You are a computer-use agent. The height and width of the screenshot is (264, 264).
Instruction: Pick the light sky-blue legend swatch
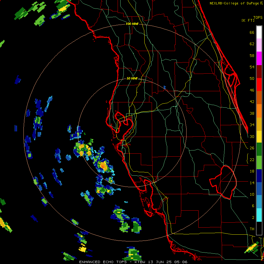tap(259, 202)
